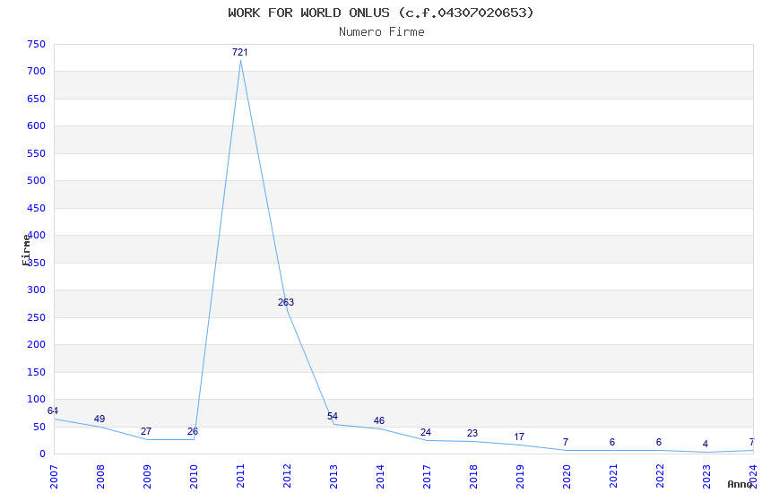Viewport: 762px width, 493px height.
Task: Click y-axis value 100
Action: (x=37, y=399)
